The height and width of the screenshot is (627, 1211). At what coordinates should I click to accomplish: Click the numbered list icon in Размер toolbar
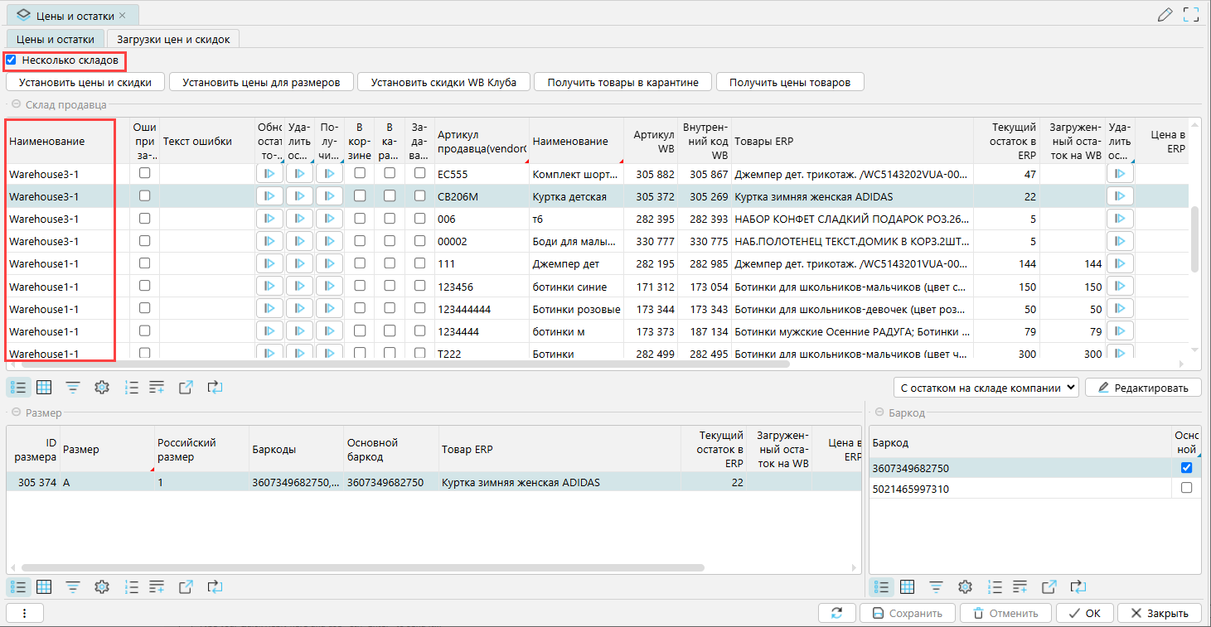(131, 586)
